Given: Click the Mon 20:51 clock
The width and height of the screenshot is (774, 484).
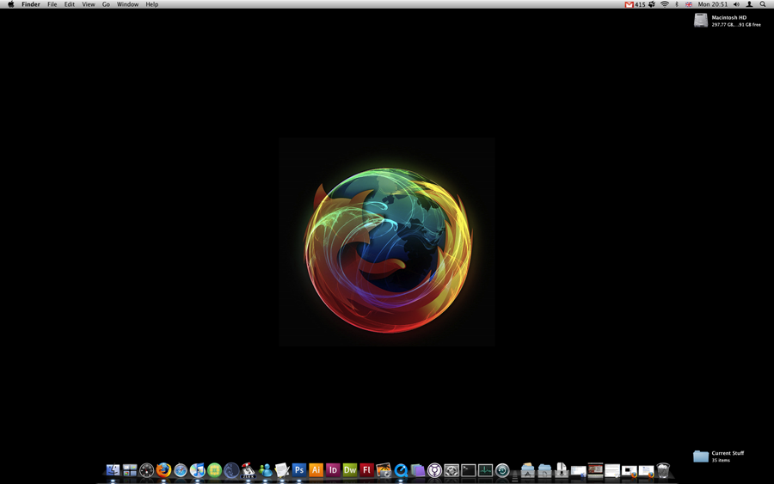Looking at the screenshot, I should [712, 4].
